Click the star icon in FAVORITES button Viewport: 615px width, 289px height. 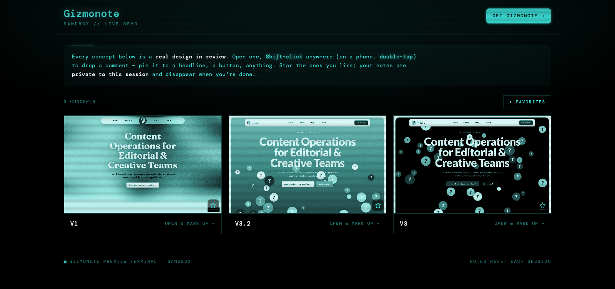tap(510, 102)
